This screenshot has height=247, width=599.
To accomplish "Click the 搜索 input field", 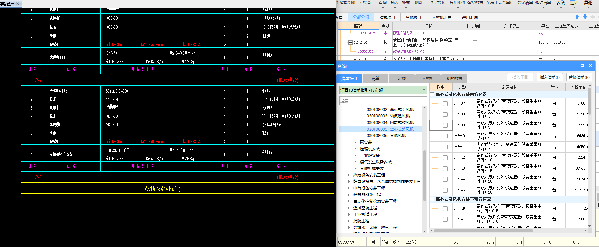I will 383,101.
